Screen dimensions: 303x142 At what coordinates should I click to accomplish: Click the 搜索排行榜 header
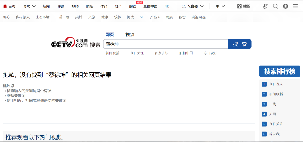pos(280,71)
